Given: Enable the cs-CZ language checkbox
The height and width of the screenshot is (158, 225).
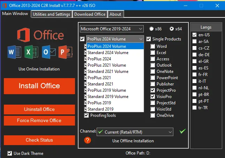Looking at the screenshot, I should click(x=194, y=48).
